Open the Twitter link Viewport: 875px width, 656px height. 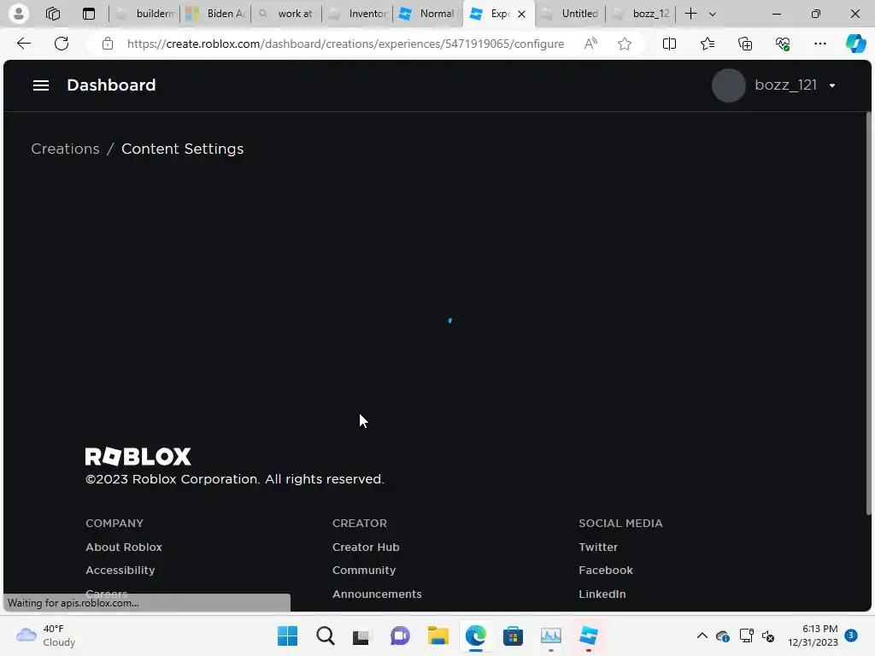pyautogui.click(x=597, y=548)
